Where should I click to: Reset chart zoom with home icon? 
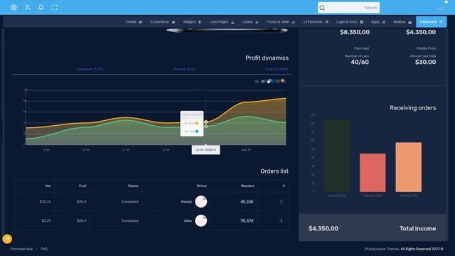(263, 82)
